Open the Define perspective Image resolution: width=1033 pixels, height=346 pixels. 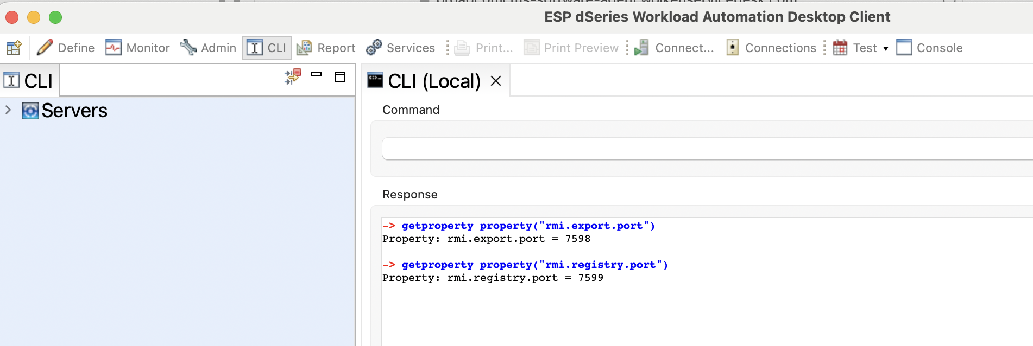coord(66,48)
